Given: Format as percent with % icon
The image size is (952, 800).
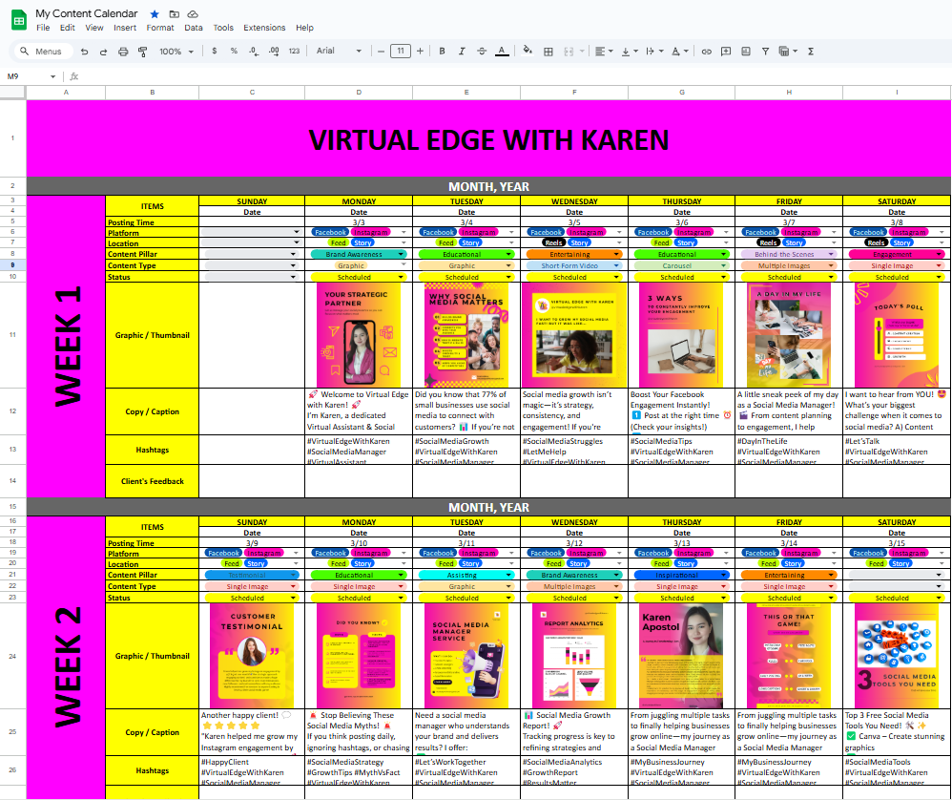Looking at the screenshot, I should click(x=234, y=51).
